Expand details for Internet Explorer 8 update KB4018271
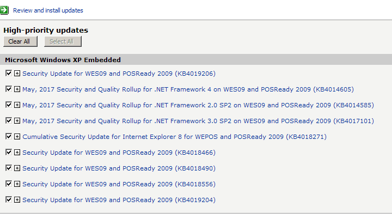This screenshot has height=219, width=392. pyautogui.click(x=17, y=136)
